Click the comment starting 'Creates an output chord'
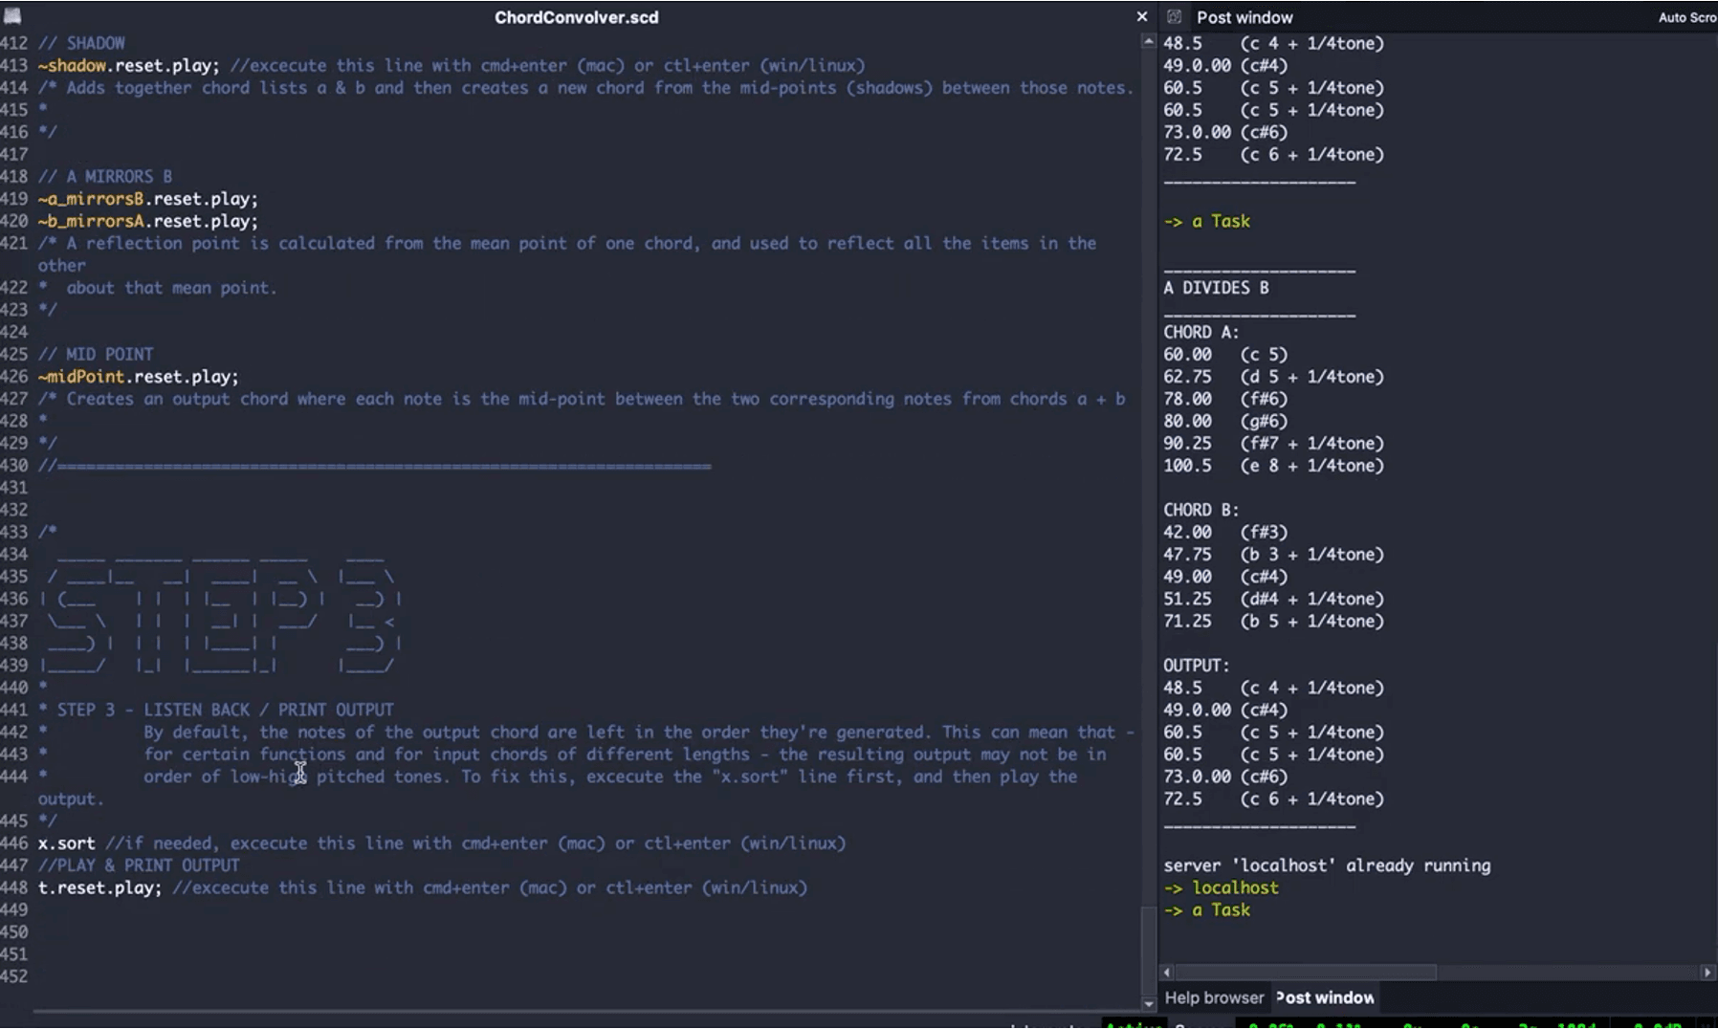 [x=582, y=399]
